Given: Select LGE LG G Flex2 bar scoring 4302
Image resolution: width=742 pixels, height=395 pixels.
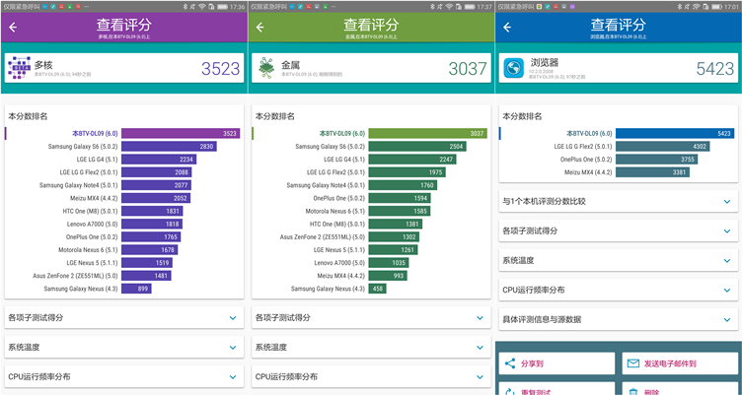Looking at the screenshot, I should (662, 147).
